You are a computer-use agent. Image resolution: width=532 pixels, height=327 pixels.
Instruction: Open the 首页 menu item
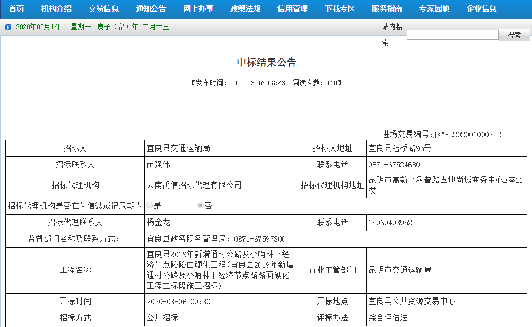16,9
